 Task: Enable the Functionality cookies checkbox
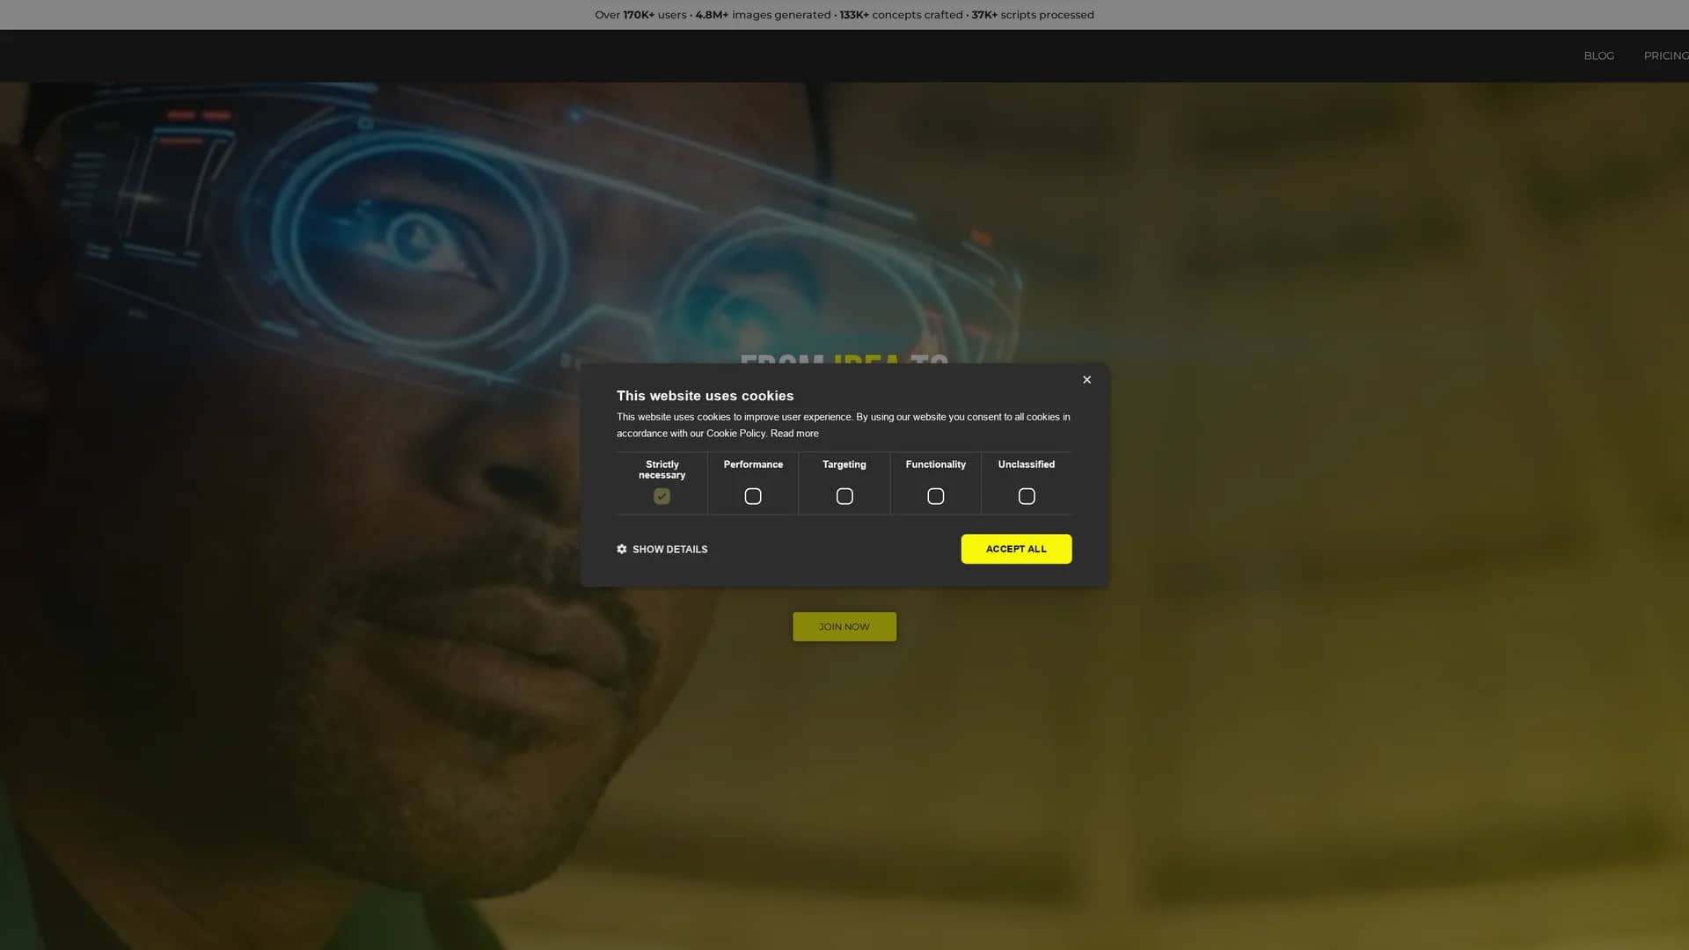click(936, 496)
